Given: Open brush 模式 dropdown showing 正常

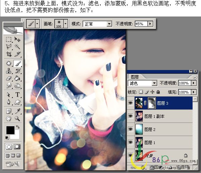Looking at the screenshot, I should pos(98,24).
